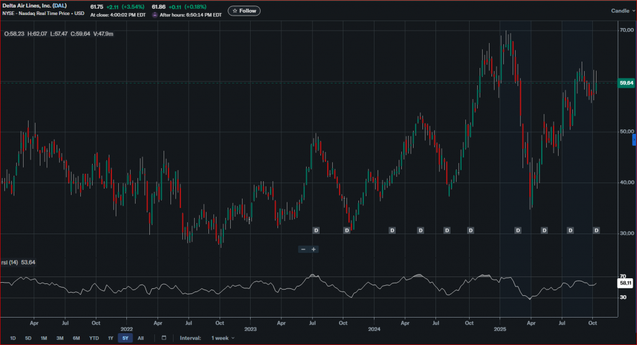Image resolution: width=637 pixels, height=345 pixels.
Task: Click the after hours moon icon
Action: coord(155,14)
